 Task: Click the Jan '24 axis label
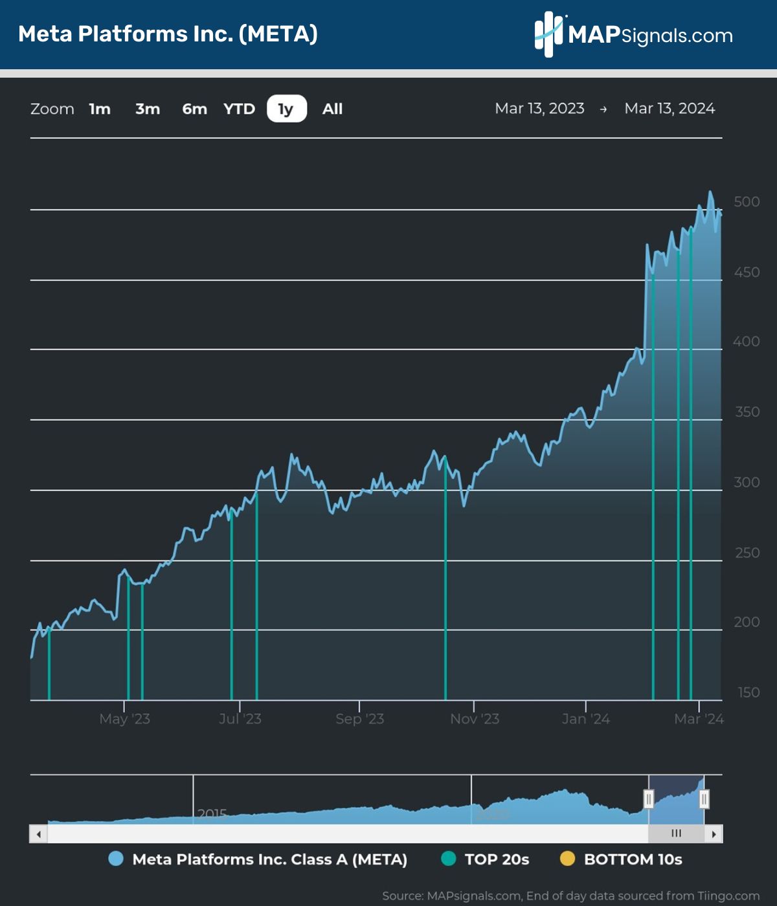(586, 719)
